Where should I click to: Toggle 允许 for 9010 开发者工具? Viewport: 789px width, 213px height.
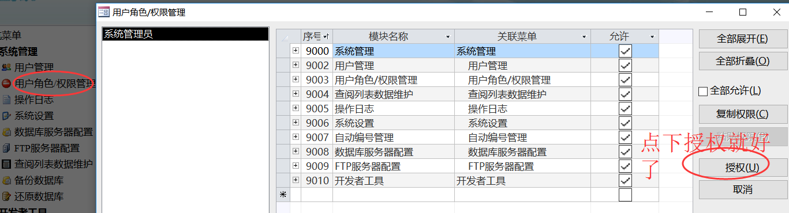pyautogui.click(x=625, y=181)
